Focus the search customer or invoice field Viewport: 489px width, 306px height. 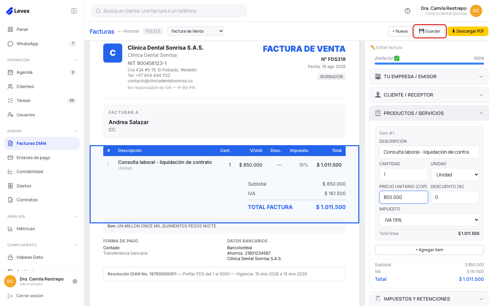tap(169, 11)
